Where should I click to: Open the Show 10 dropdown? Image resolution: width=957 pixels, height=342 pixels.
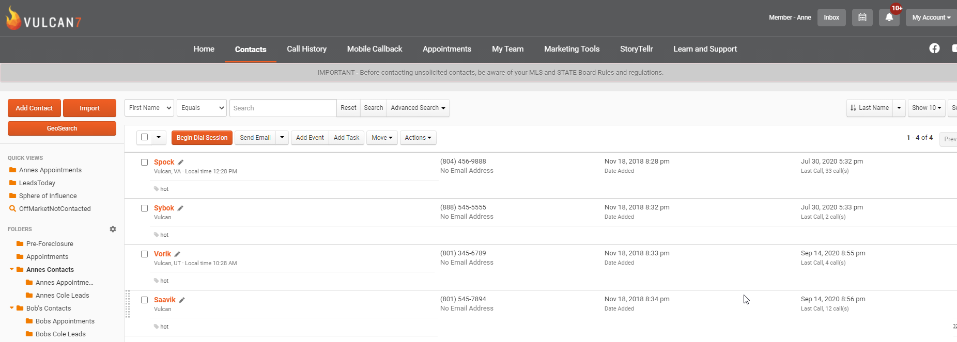(x=927, y=108)
